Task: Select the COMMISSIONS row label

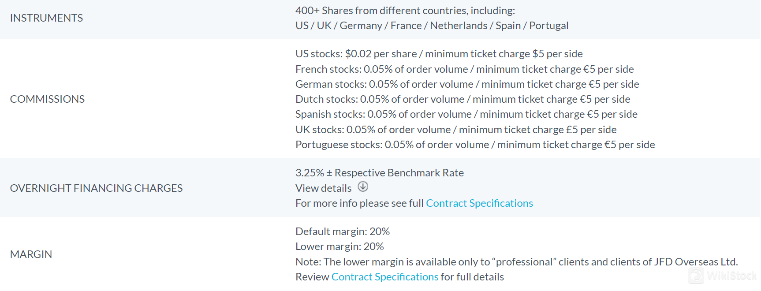Action: click(47, 99)
